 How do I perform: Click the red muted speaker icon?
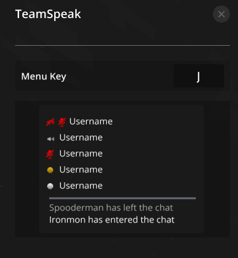50,122
